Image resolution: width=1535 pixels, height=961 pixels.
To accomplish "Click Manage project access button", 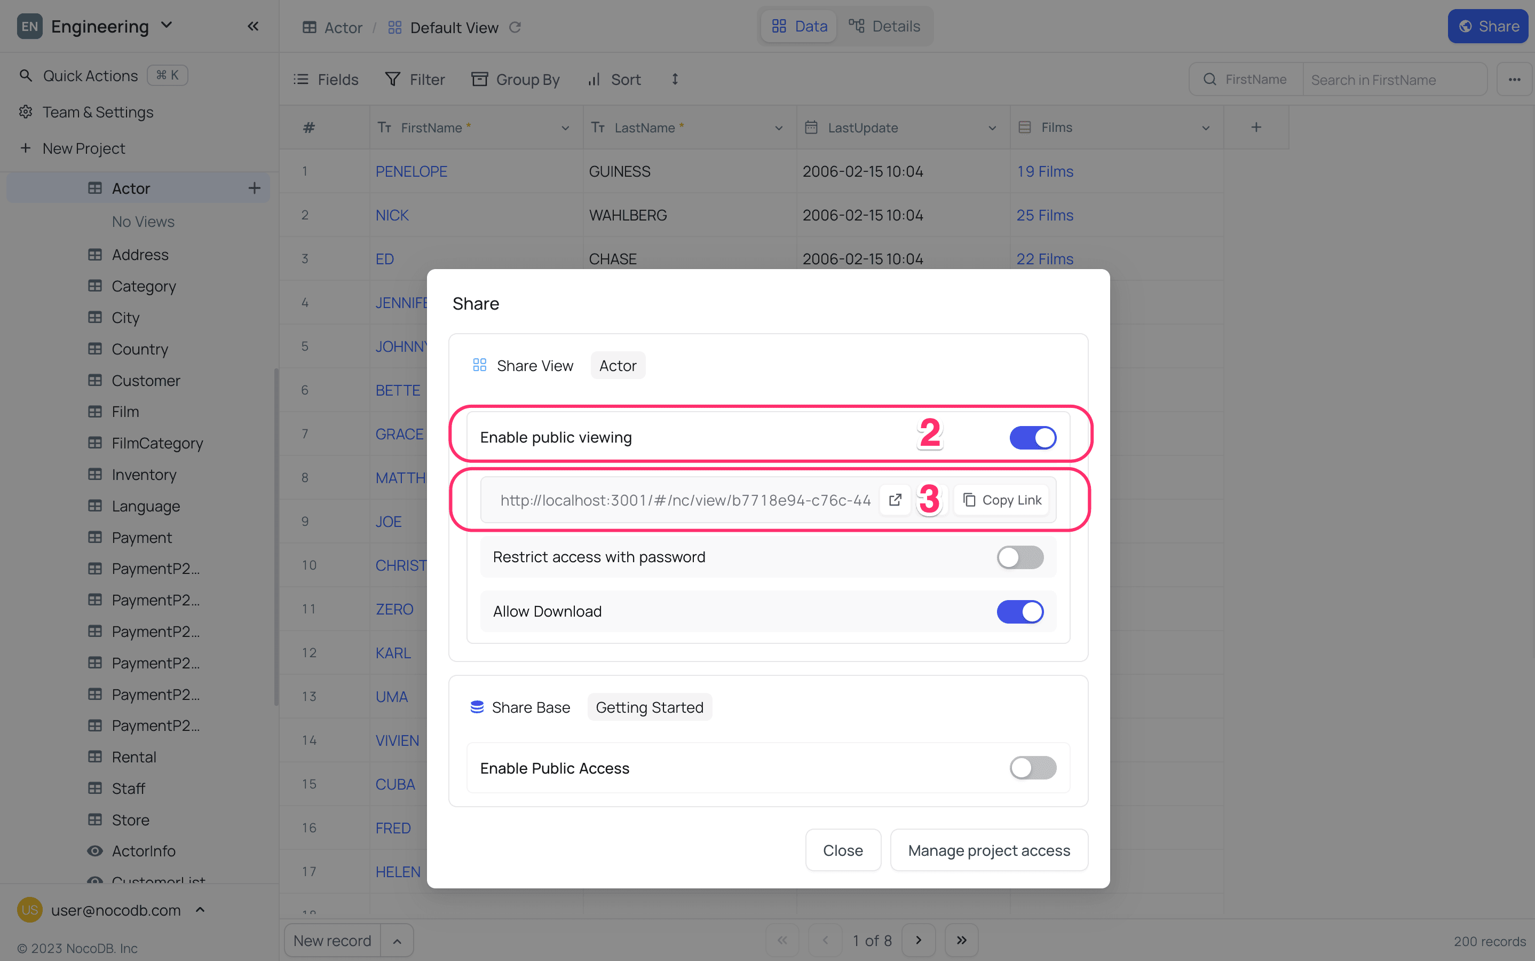I will click(988, 850).
